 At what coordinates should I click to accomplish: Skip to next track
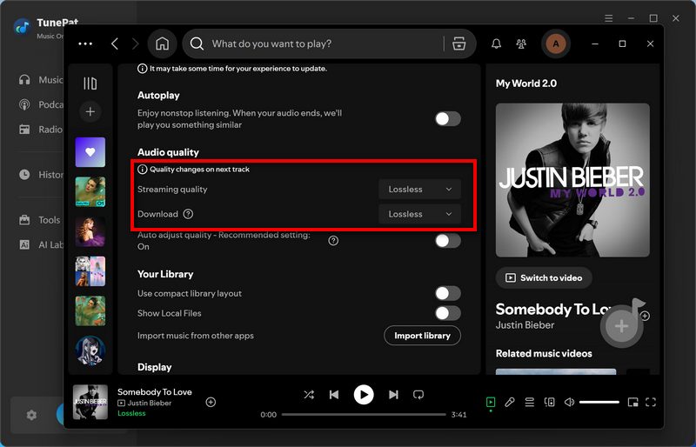(x=393, y=395)
